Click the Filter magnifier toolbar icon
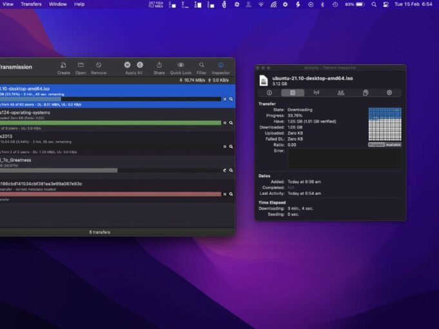The width and height of the screenshot is (439, 329). click(x=201, y=65)
